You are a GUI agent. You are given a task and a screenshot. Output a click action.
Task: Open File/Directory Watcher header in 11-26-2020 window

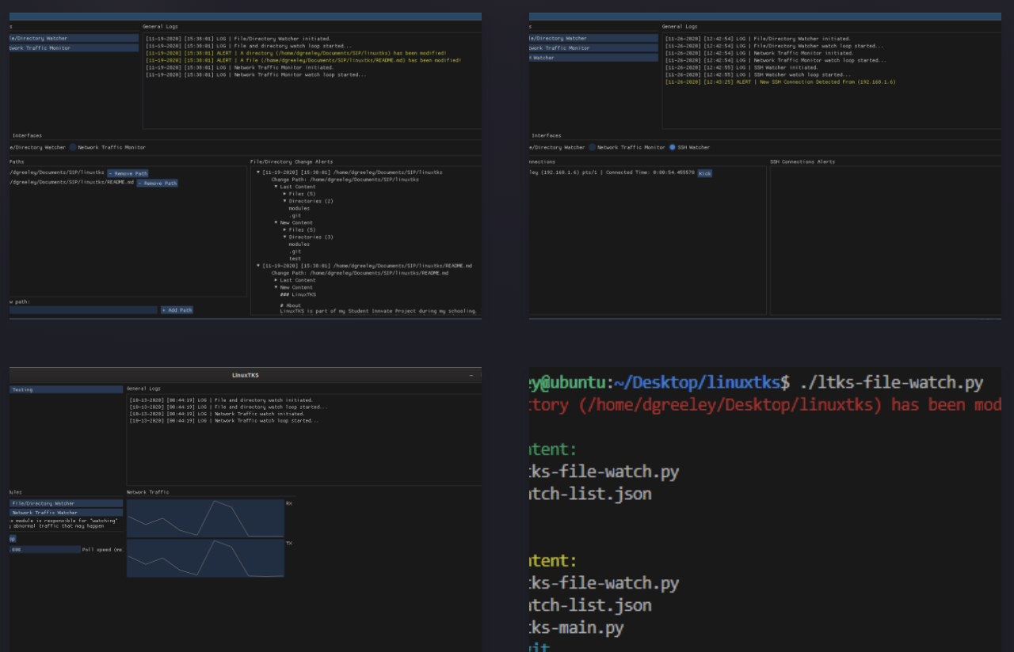coord(593,38)
